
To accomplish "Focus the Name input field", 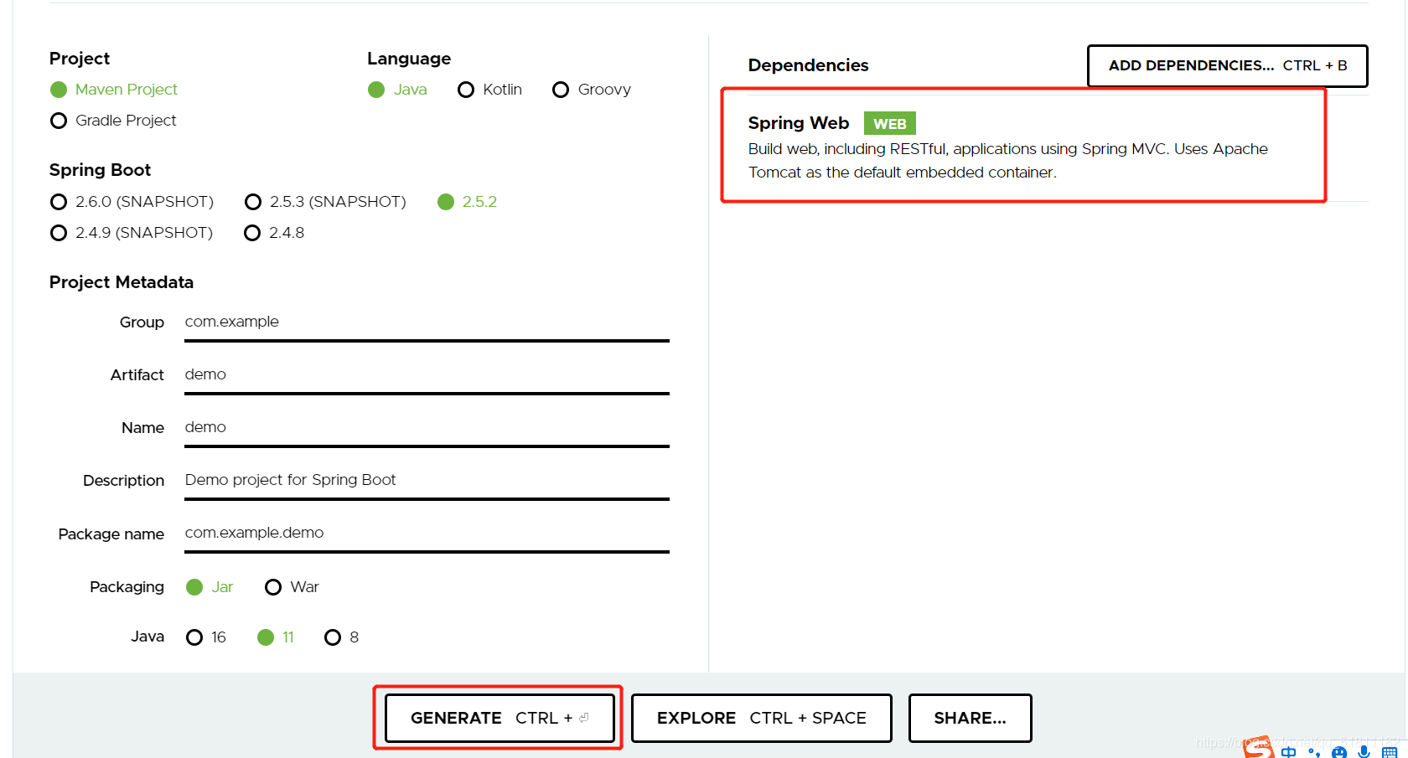I will [427, 428].
